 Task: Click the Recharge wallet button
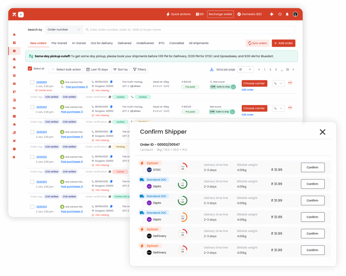tap(220, 14)
